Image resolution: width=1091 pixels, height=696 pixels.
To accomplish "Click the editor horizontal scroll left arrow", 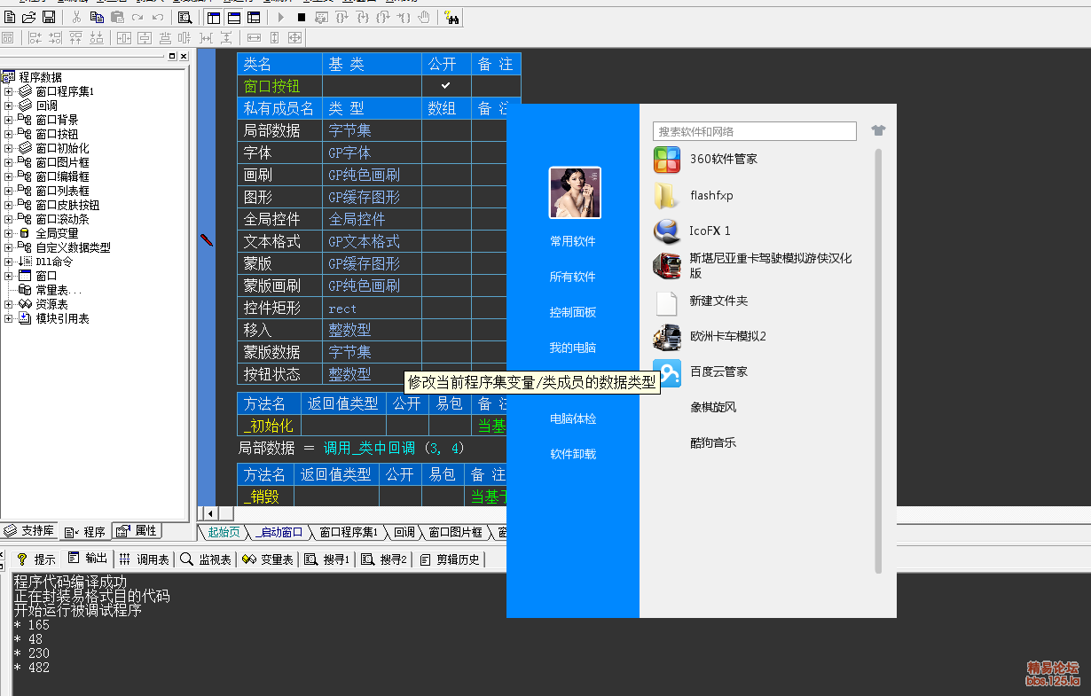I will click(x=210, y=513).
